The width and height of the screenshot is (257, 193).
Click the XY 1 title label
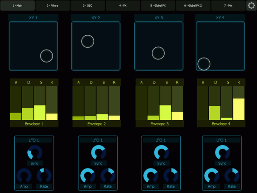(x=33, y=18)
